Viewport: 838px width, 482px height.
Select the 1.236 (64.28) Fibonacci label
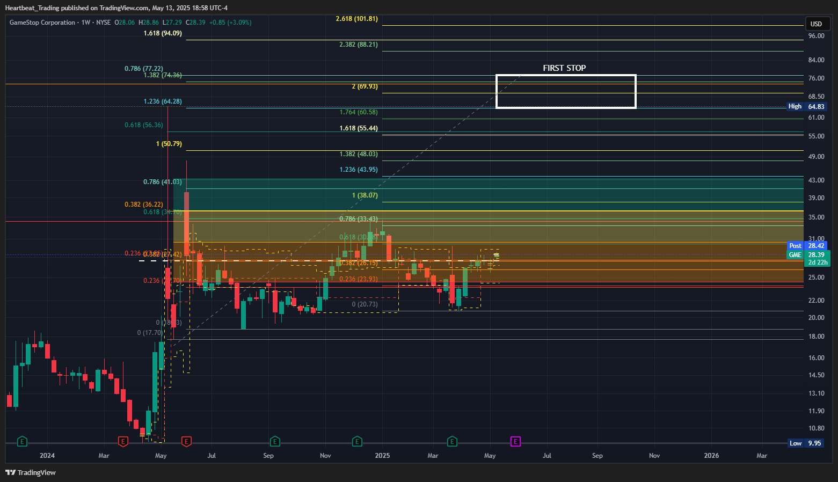(163, 101)
